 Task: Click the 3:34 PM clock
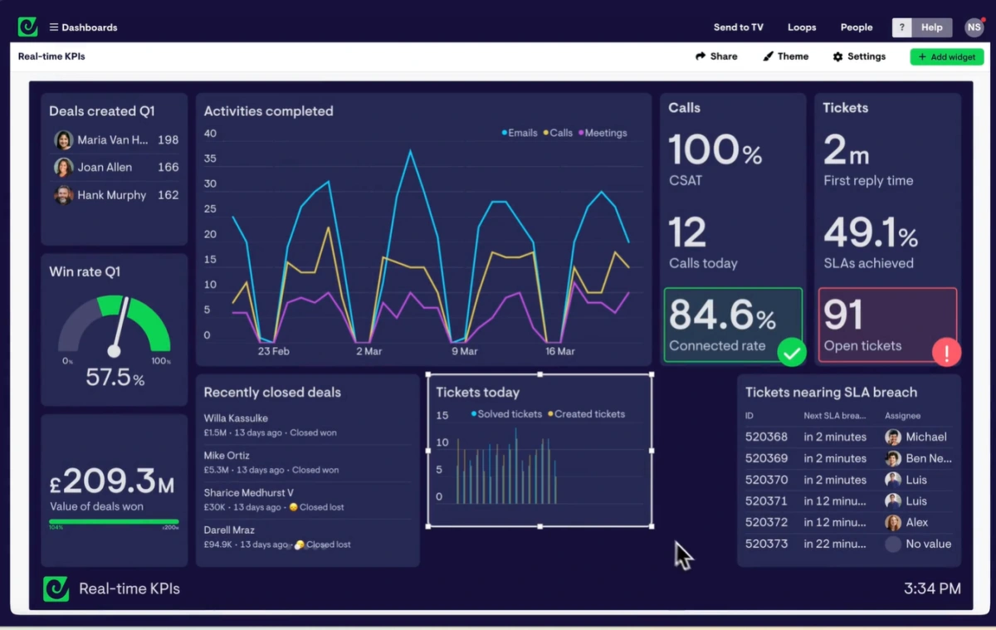(x=932, y=588)
